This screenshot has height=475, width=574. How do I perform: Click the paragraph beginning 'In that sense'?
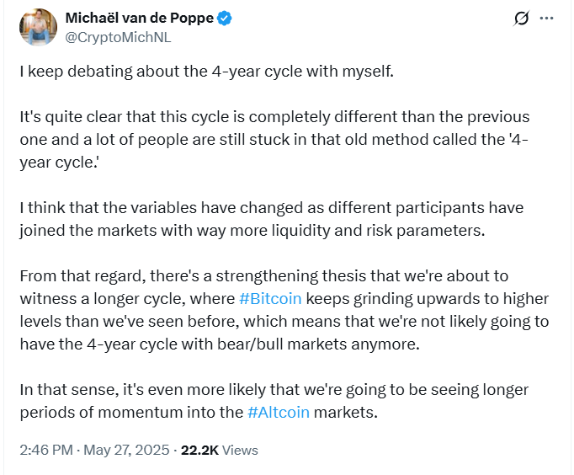[x=274, y=401]
